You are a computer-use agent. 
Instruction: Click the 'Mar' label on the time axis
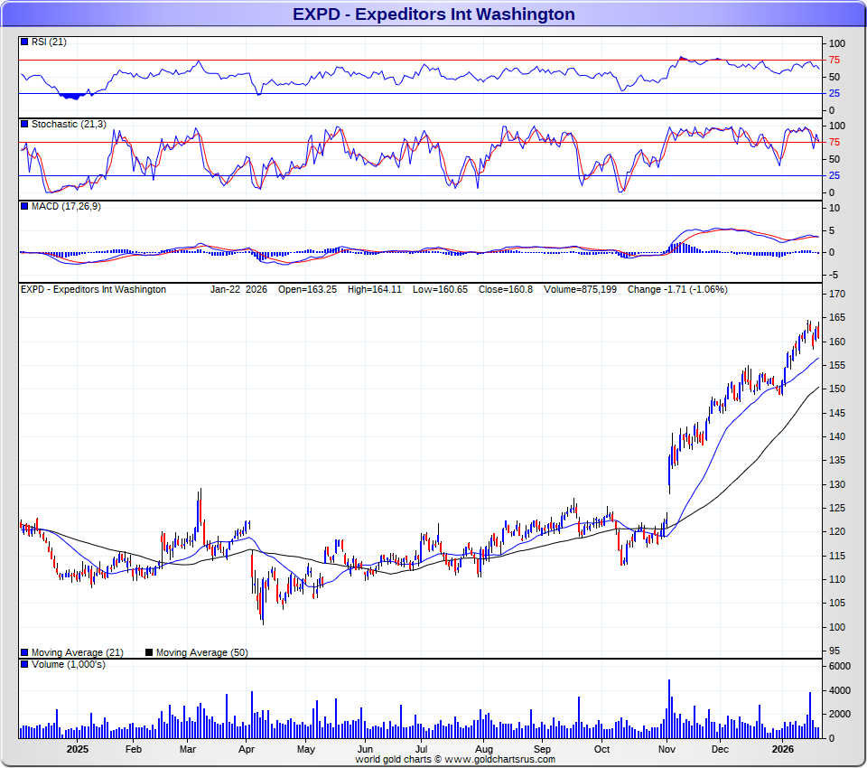coord(188,749)
